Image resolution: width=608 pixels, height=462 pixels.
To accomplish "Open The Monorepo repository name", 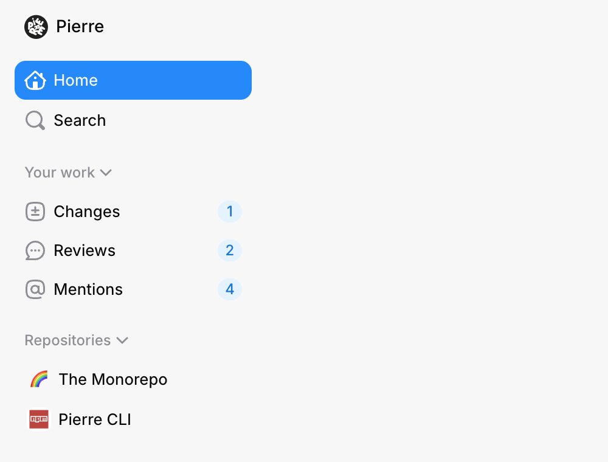I will tap(113, 379).
